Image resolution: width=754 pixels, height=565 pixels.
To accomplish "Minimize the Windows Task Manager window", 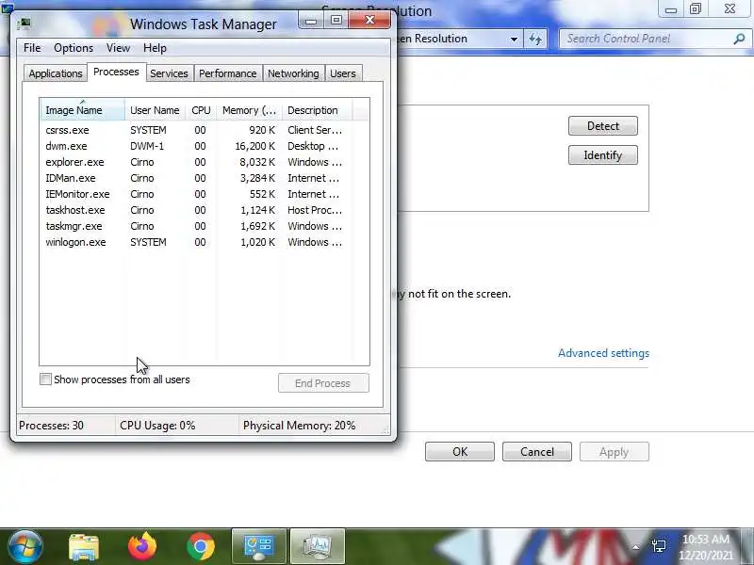I will click(311, 21).
